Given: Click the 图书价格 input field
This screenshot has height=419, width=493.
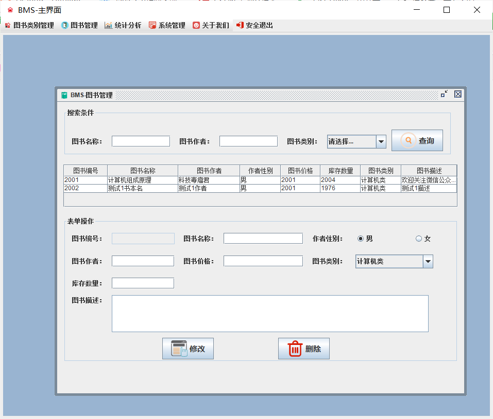Looking at the screenshot, I should click(263, 261).
